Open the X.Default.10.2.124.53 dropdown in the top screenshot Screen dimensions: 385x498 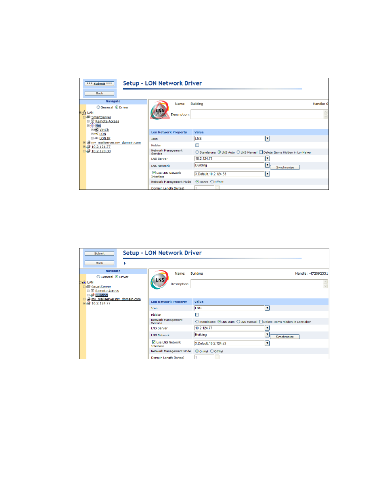(267, 174)
